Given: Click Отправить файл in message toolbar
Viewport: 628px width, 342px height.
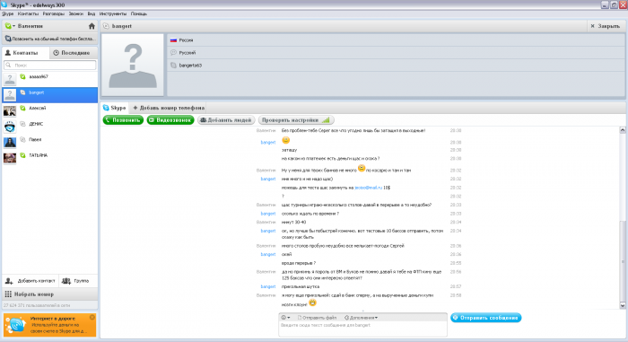Looking at the screenshot, I should coord(317,318).
